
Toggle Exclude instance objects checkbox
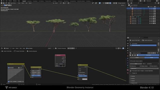click(131, 61)
